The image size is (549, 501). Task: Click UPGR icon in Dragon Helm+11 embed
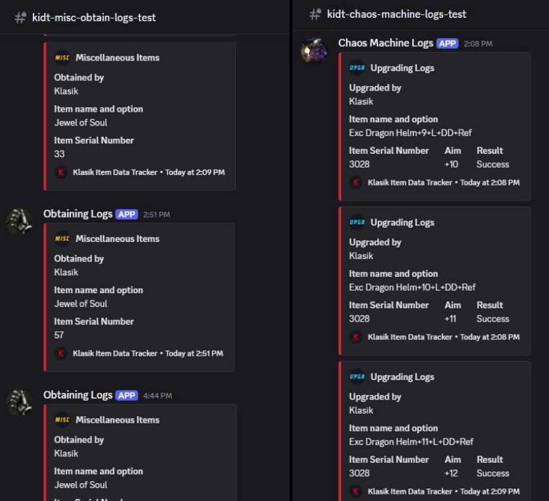[x=357, y=377]
